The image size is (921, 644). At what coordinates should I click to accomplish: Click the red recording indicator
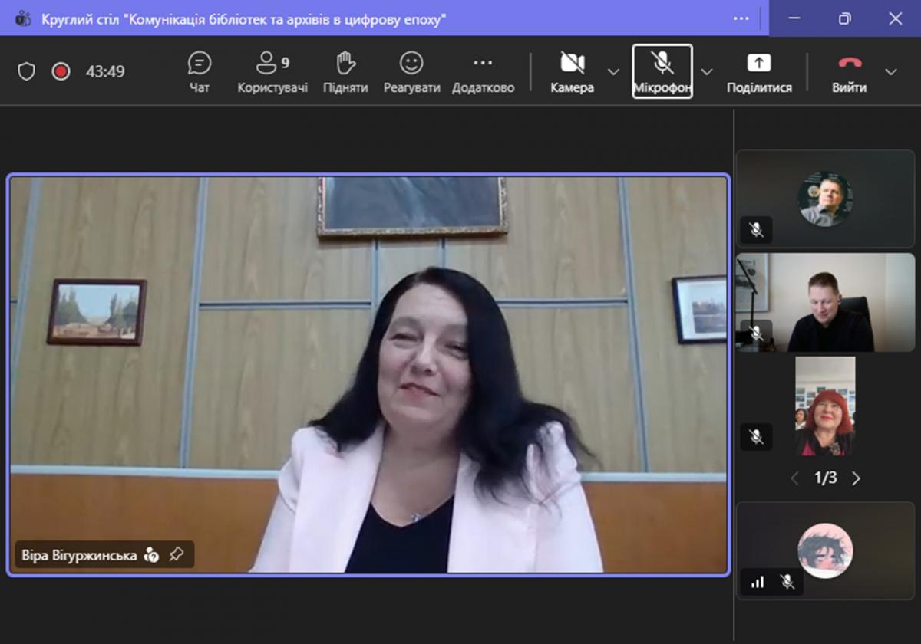[x=61, y=71]
